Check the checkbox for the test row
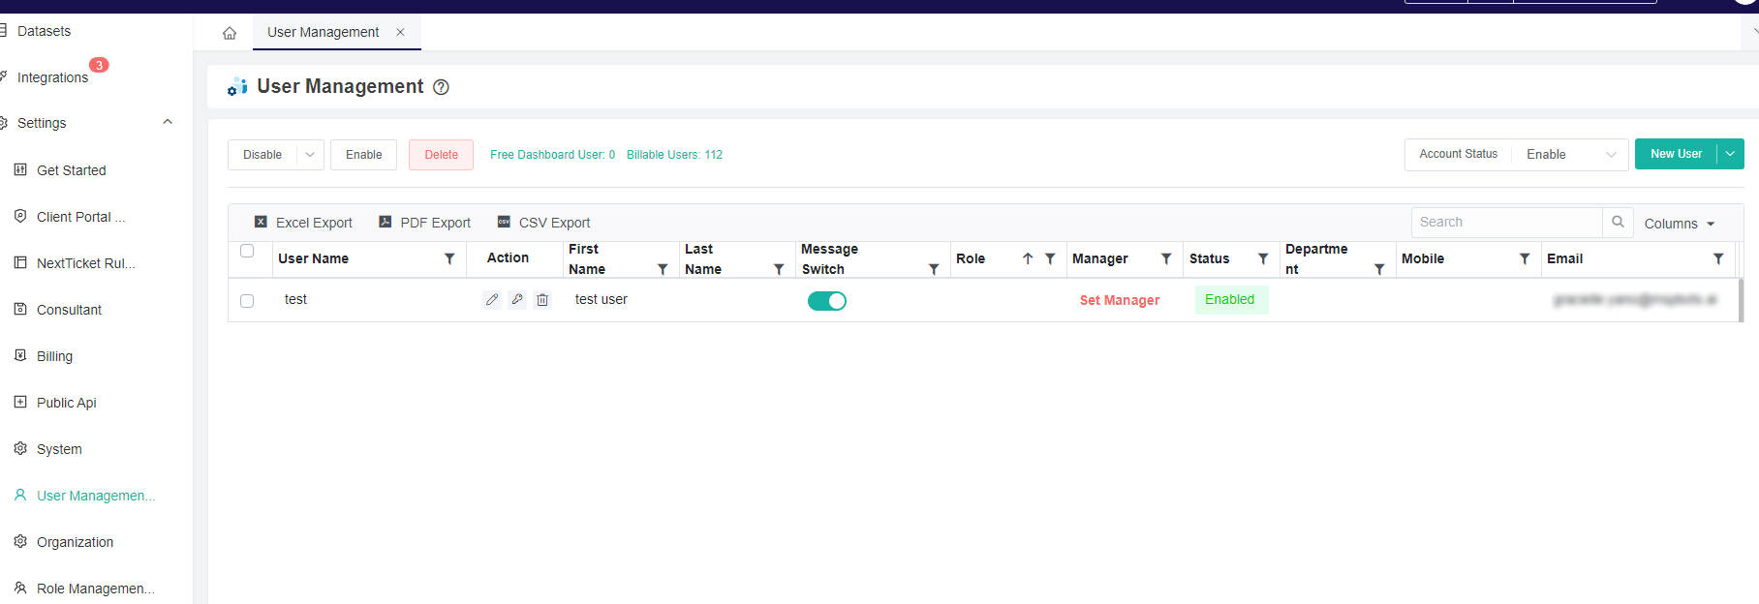The image size is (1759, 604). (x=247, y=301)
